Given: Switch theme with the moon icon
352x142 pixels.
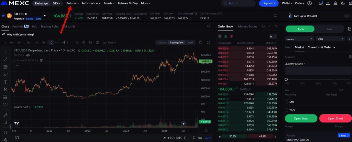Looking at the screenshot, I should click(x=343, y=3).
